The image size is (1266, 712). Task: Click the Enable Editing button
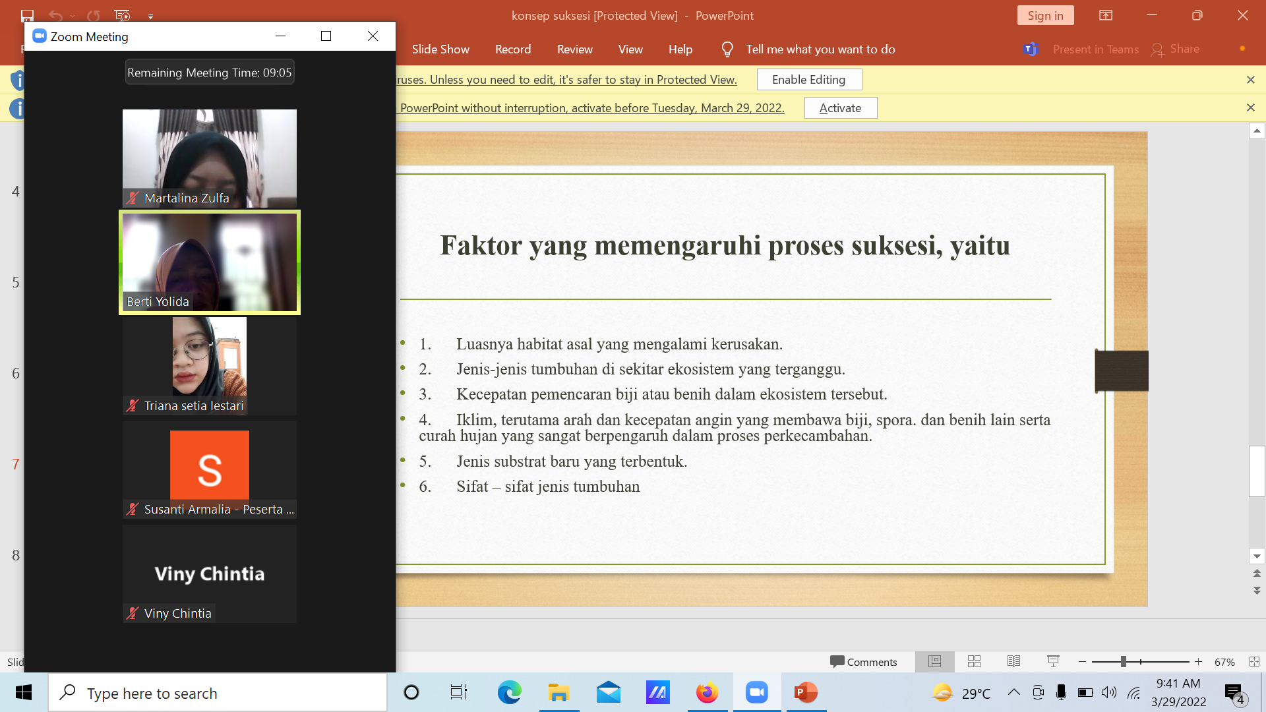tap(808, 80)
